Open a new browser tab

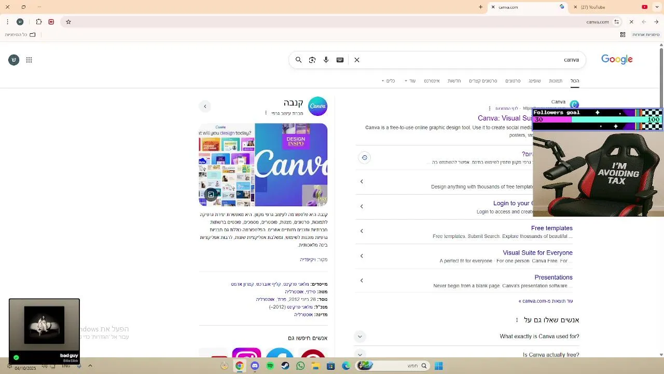(x=481, y=7)
